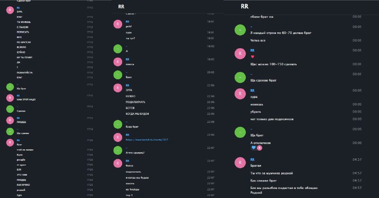This screenshot has height=198, width=379.
Task: Click green avatar next to "А что сделать?"
Action: [117, 150]
